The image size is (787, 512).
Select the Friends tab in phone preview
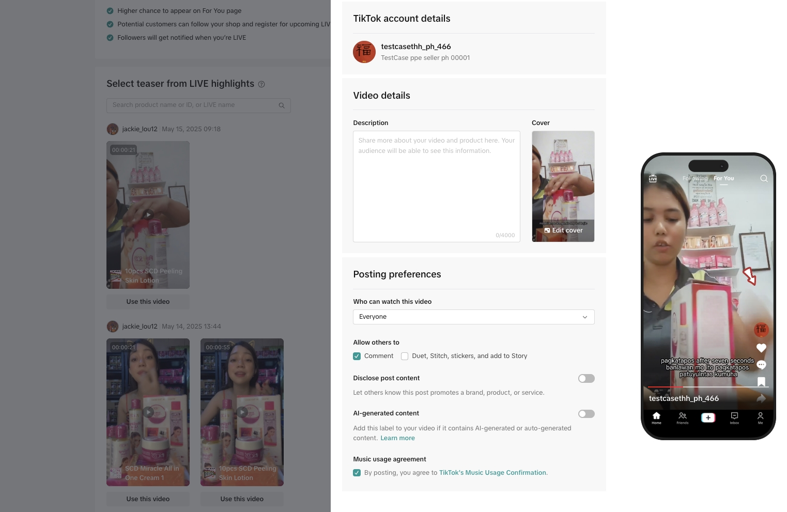click(682, 417)
